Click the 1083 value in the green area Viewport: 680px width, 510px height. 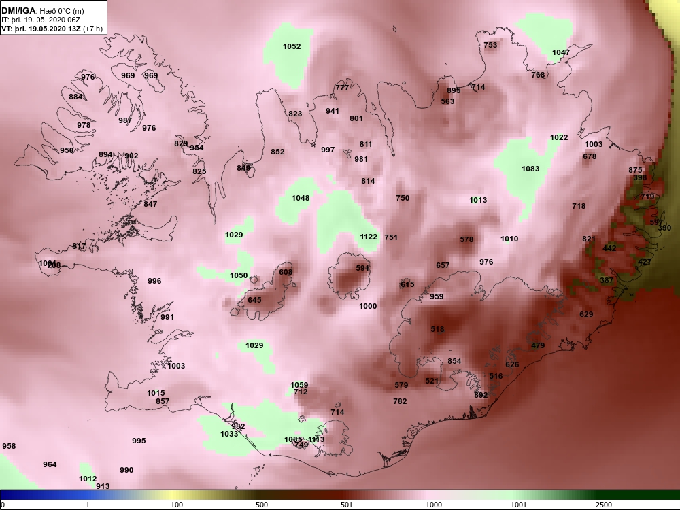tap(530, 169)
